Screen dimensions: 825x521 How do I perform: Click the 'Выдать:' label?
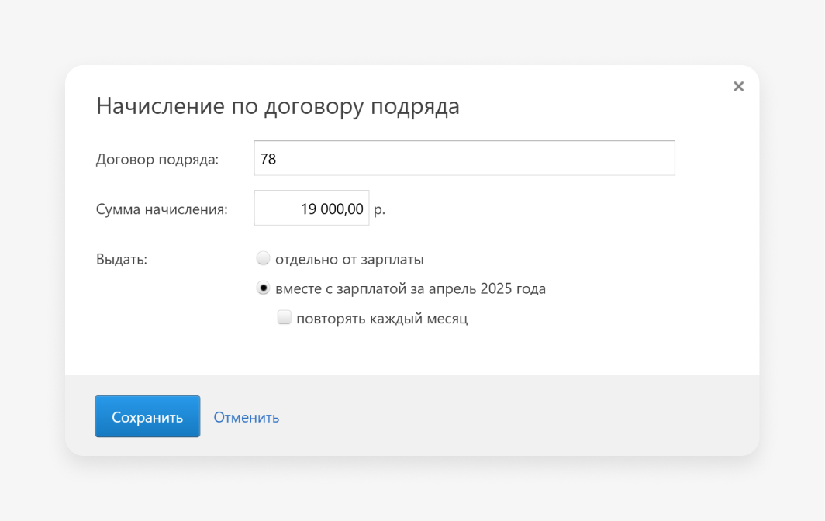[x=122, y=260]
